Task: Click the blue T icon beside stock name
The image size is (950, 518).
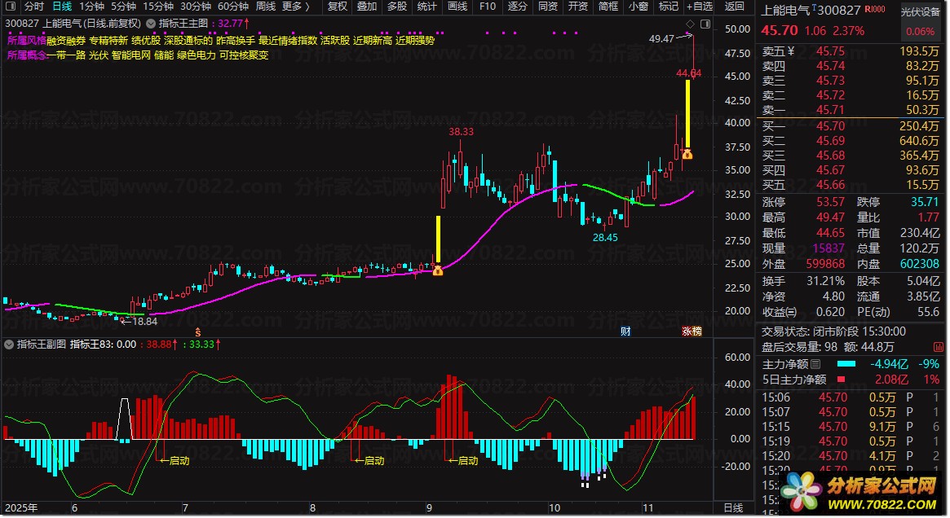Action: coord(815,6)
